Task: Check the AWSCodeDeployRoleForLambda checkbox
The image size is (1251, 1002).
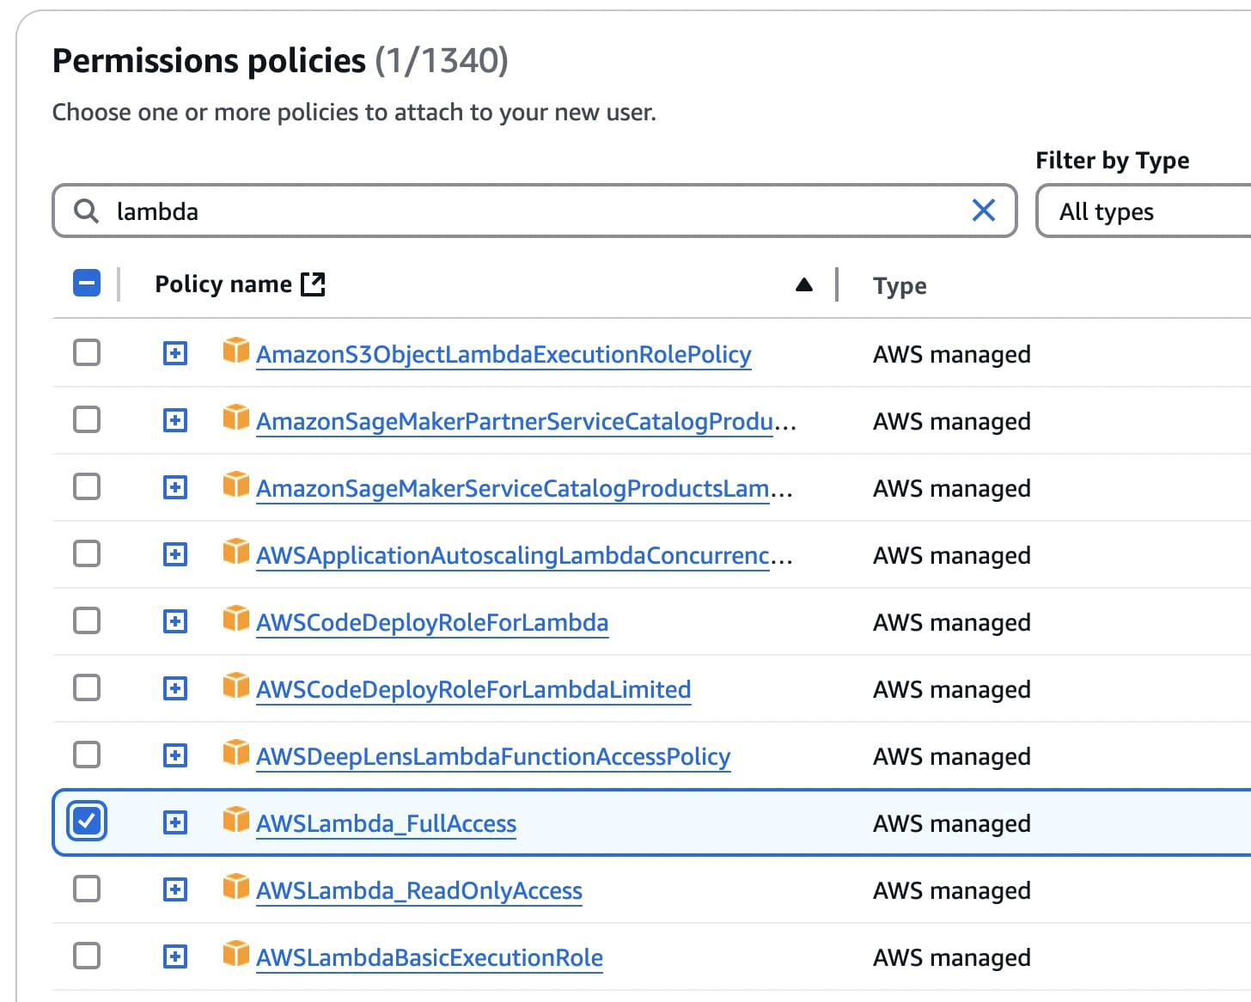Action: 87,620
